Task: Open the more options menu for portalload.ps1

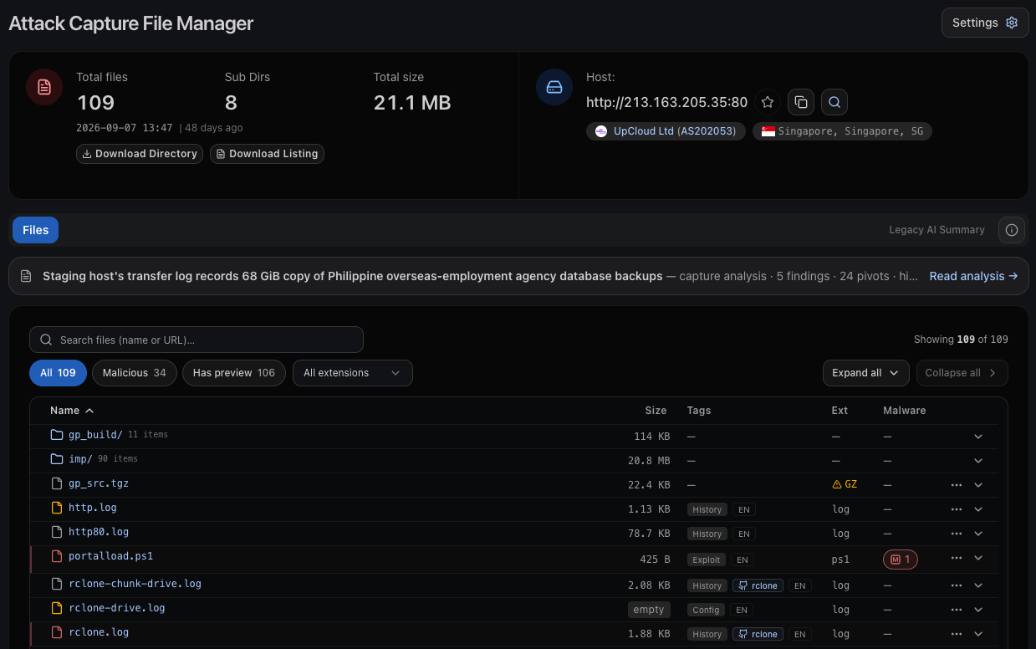Action: pos(957,559)
